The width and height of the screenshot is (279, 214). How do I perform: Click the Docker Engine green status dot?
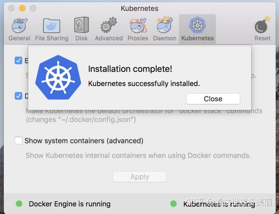[19, 204]
